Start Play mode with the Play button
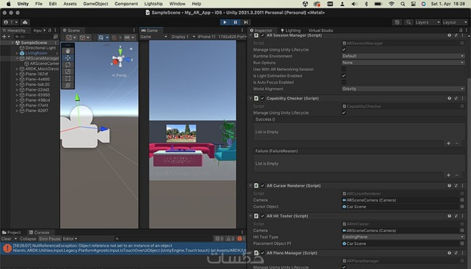Image resolution: width=471 pixels, height=269 pixels. tap(225, 22)
